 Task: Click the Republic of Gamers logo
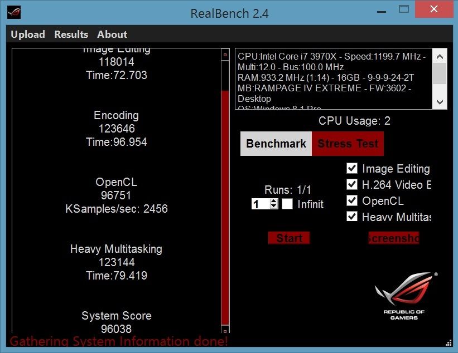pyautogui.click(x=406, y=296)
